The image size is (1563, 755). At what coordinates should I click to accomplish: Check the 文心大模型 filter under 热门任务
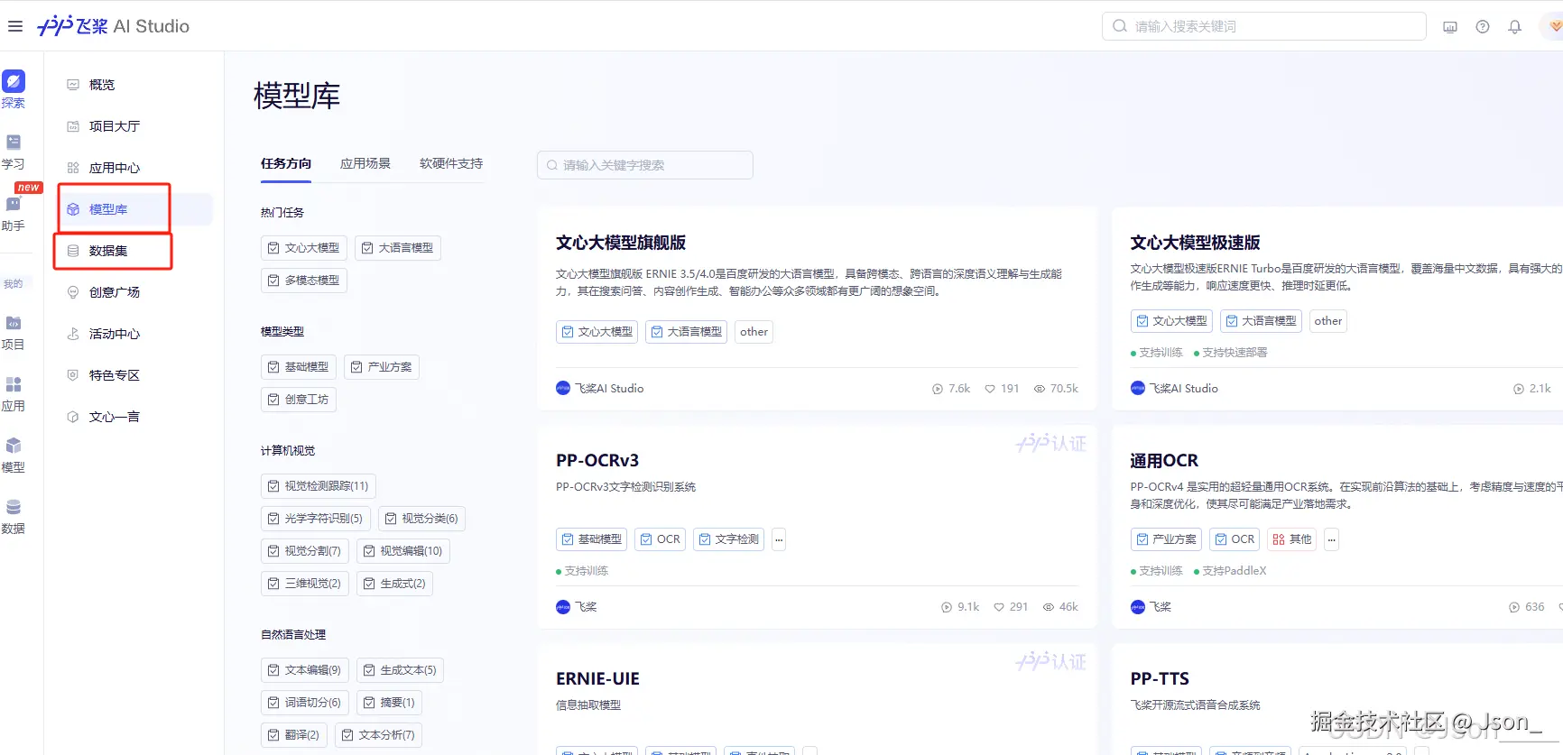pos(304,248)
